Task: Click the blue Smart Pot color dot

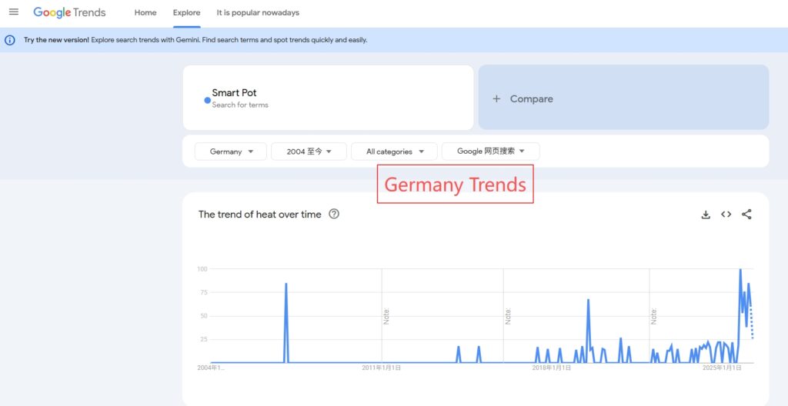Action: point(207,100)
